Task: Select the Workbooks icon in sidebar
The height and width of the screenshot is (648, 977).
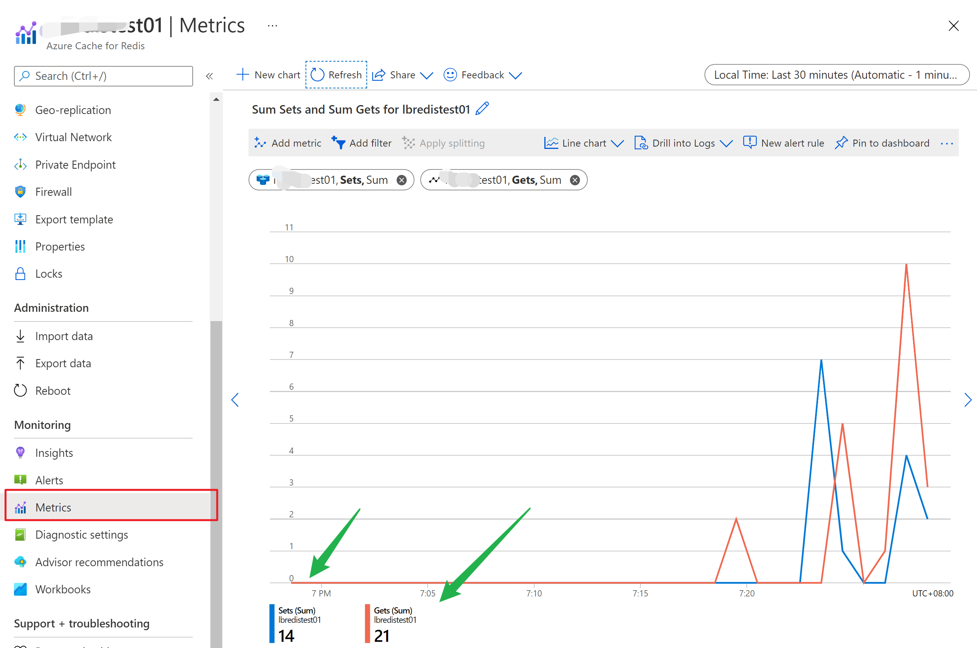Action: pos(20,589)
